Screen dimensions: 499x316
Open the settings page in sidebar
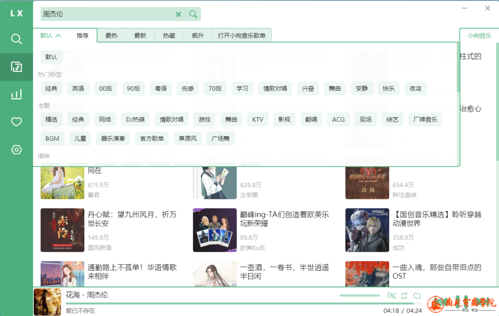click(16, 149)
